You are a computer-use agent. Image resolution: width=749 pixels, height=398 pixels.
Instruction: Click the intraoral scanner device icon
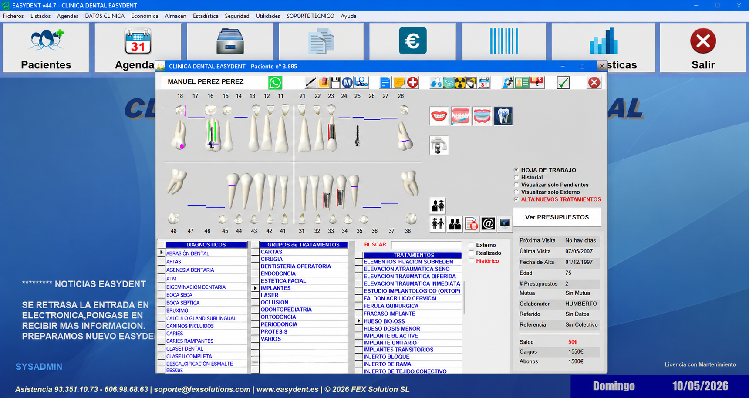pyautogui.click(x=439, y=145)
